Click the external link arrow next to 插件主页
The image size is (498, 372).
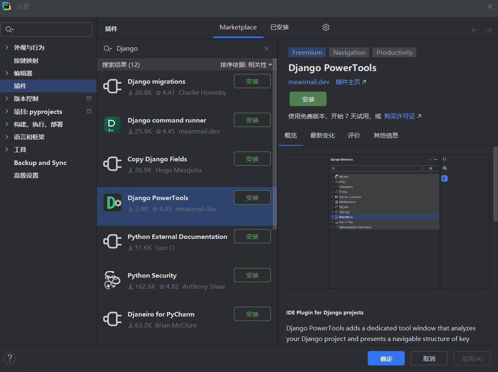click(364, 82)
